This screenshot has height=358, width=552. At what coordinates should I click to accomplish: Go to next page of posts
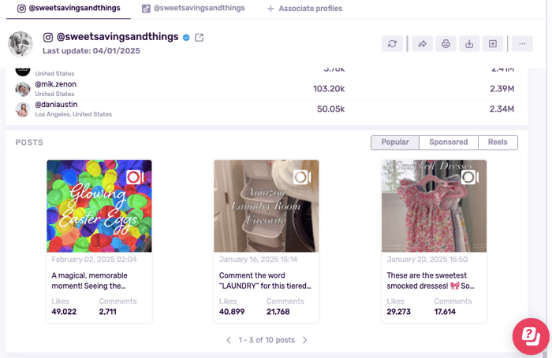pyautogui.click(x=305, y=341)
